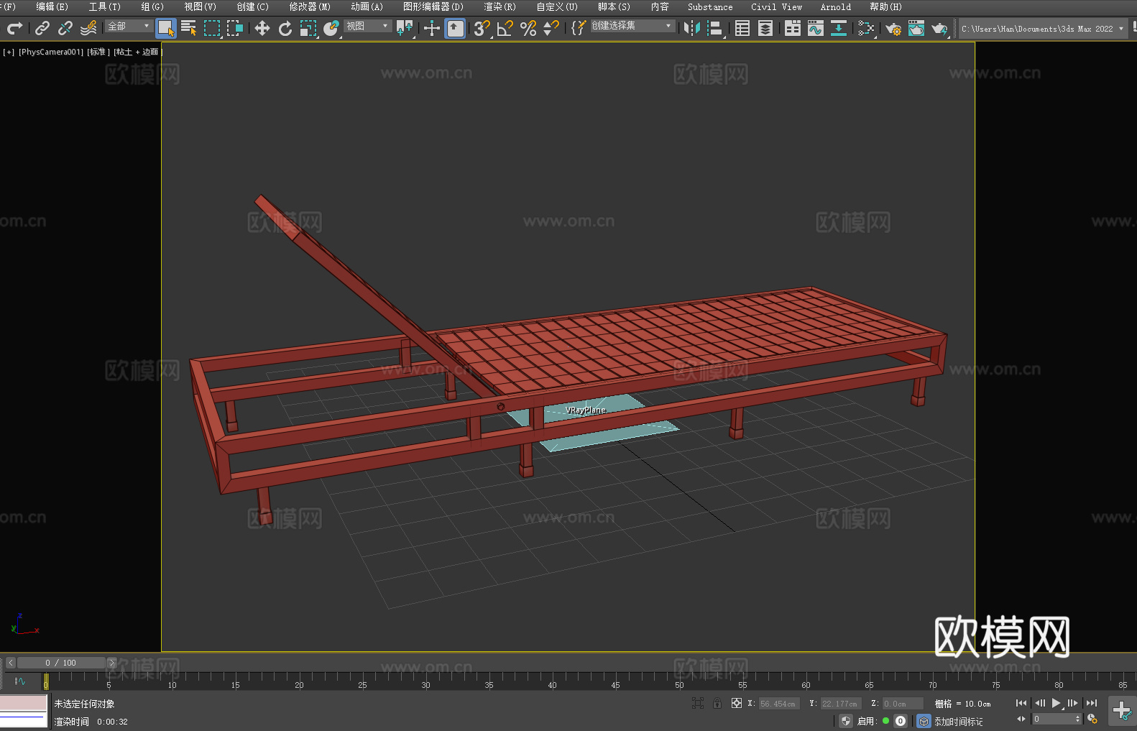Open the 组(G) menu
The width and height of the screenshot is (1137, 731).
pos(152,6)
